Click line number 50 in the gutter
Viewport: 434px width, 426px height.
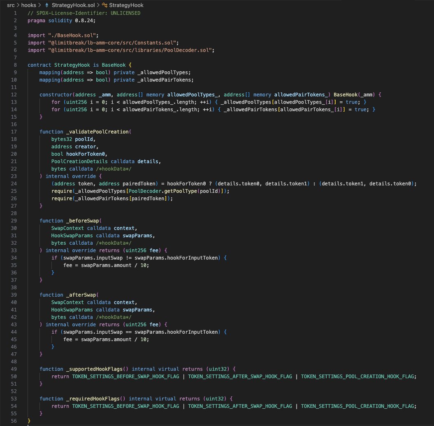click(14, 376)
